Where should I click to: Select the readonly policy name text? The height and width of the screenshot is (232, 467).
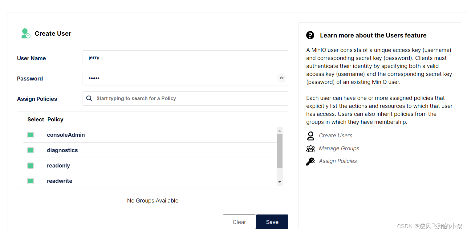[x=59, y=166]
